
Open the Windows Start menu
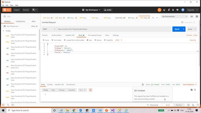[3, 110]
